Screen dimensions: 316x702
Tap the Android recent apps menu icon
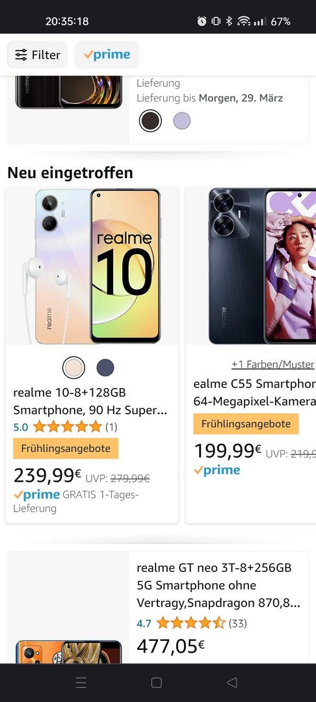click(x=81, y=682)
